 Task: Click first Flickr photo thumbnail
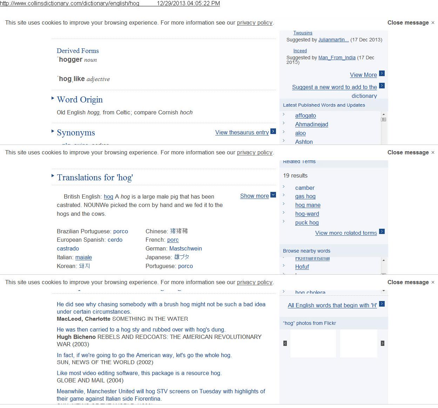coord(313,343)
